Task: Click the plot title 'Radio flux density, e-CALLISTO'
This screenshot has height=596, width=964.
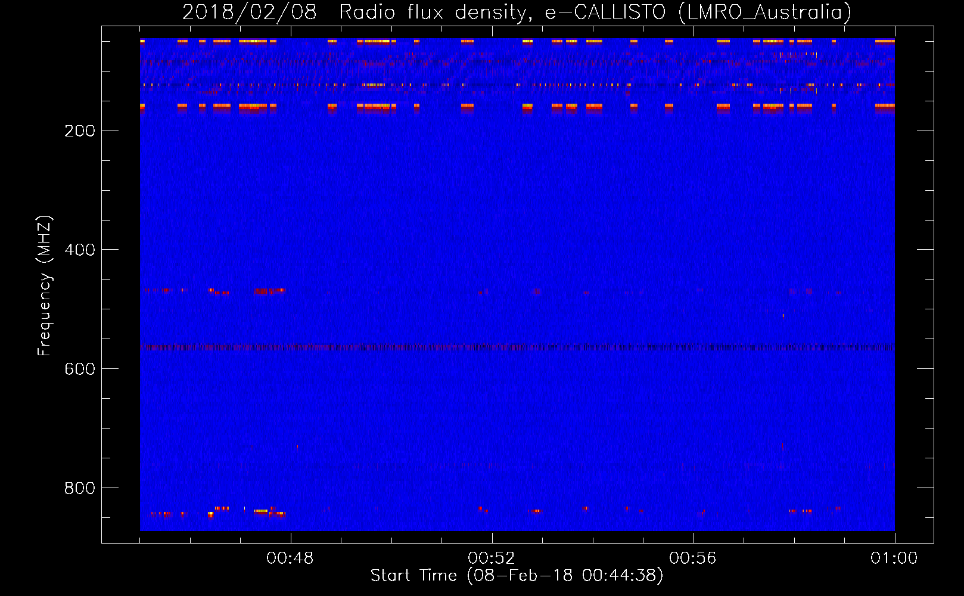Action: coord(502,13)
